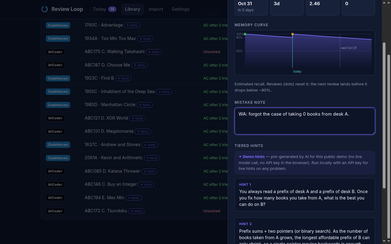The width and height of the screenshot is (391, 244).
Task: Open ABC175 C. Walking Takahashi problem
Action: pos(114,51)
